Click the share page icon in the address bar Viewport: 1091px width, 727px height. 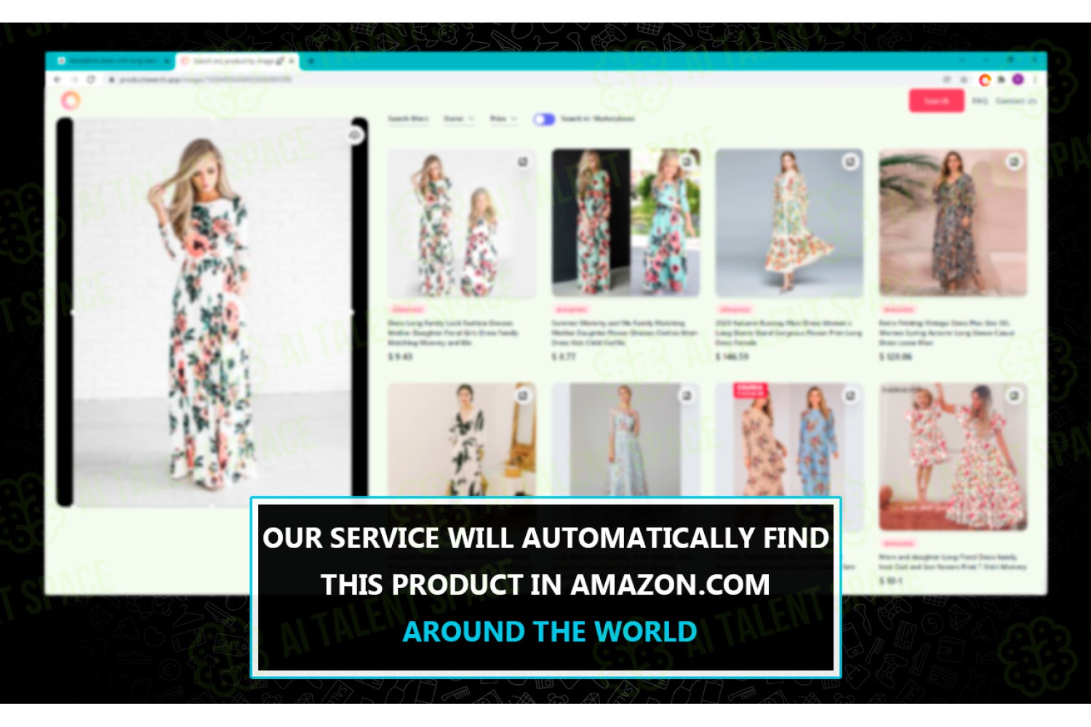tap(946, 79)
